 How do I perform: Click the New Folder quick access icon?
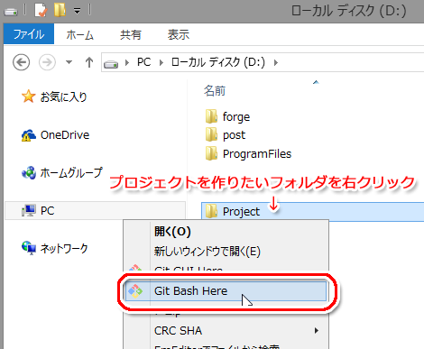[60, 10]
